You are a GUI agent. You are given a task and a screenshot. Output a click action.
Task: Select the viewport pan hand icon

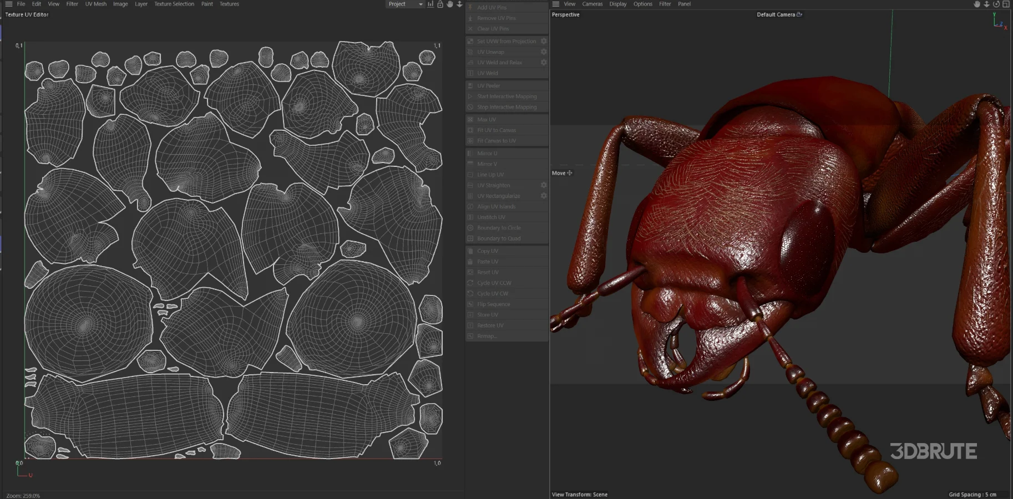point(977,4)
